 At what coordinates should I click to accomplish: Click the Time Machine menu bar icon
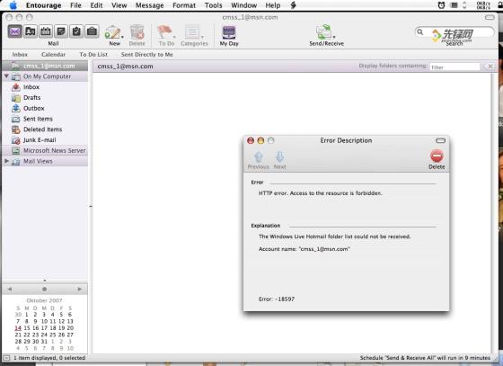[x=441, y=5]
